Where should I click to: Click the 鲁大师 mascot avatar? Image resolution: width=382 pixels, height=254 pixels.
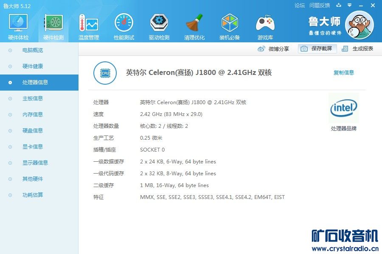360,25
